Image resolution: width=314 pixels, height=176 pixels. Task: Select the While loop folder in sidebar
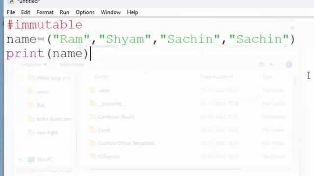[49, 78]
